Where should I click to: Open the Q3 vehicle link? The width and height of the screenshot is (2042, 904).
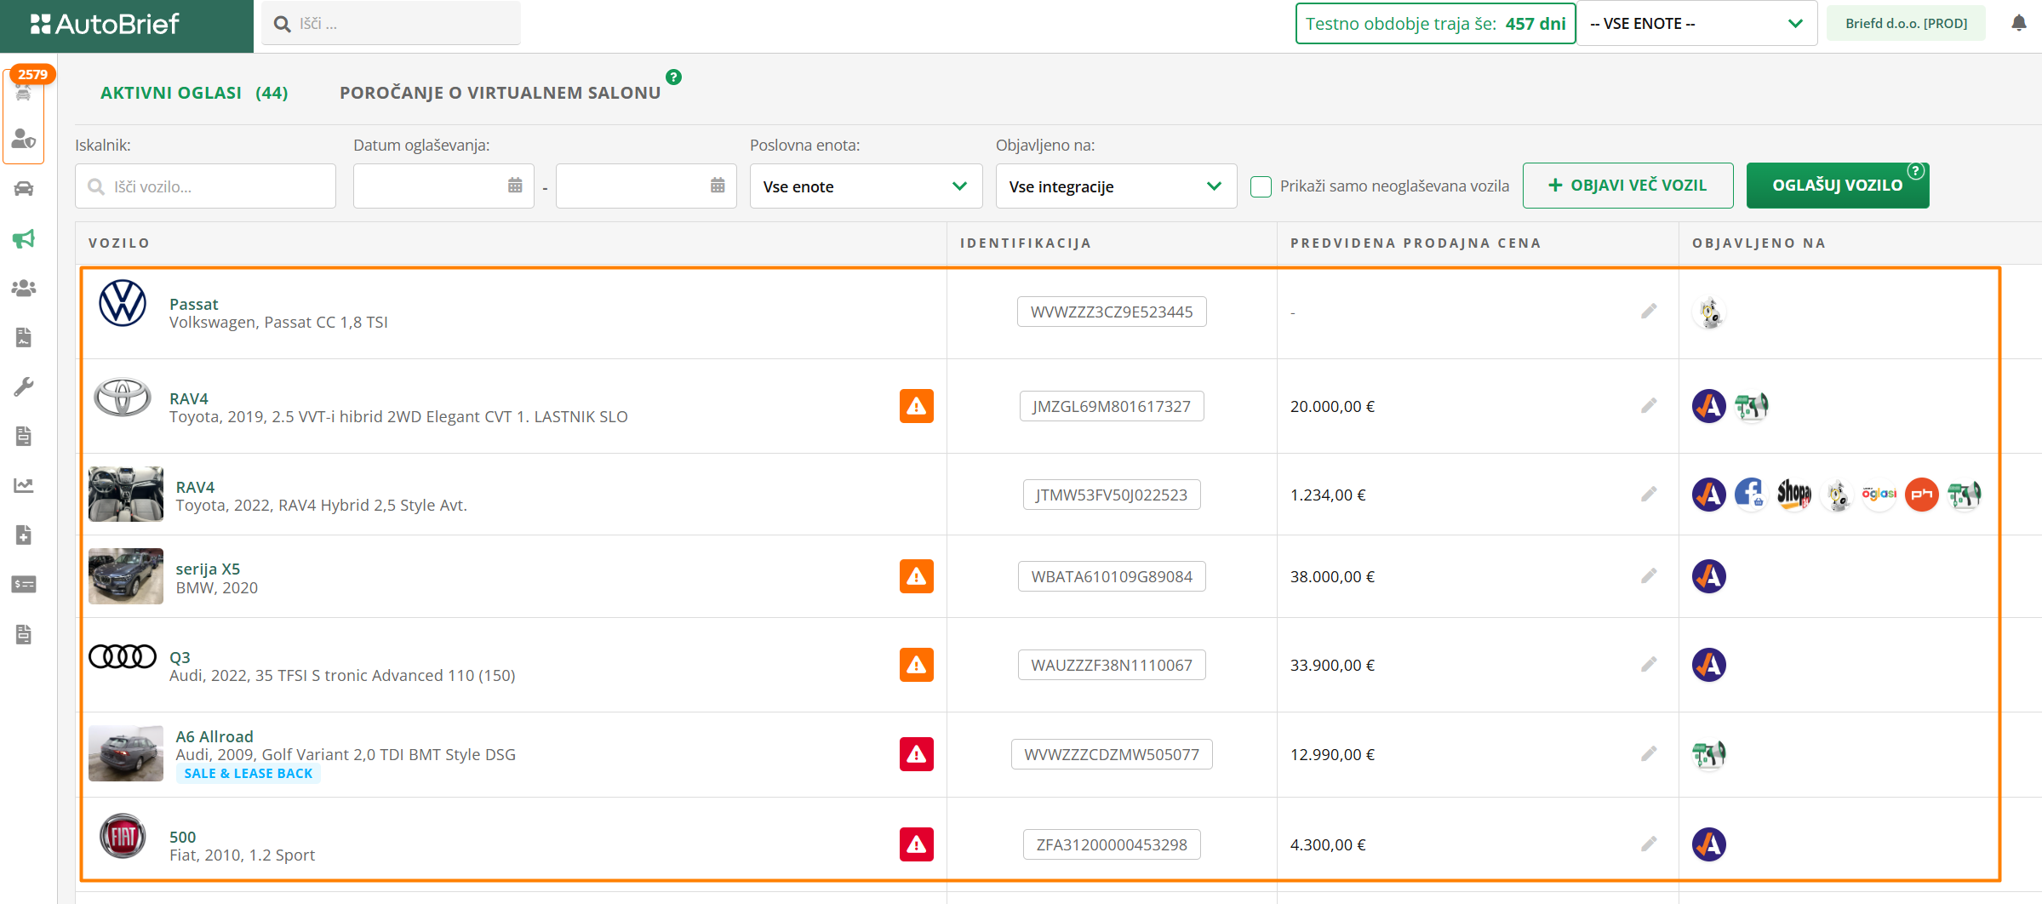pos(180,657)
